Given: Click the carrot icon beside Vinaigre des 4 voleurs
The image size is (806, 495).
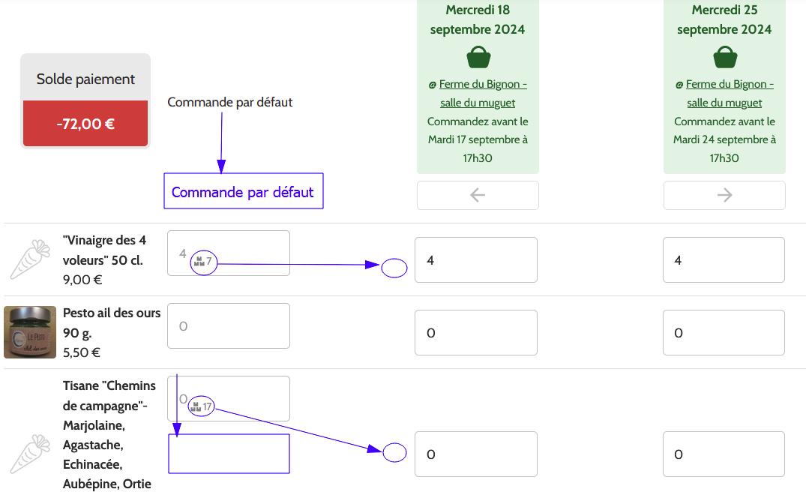Looking at the screenshot, I should coord(29,259).
